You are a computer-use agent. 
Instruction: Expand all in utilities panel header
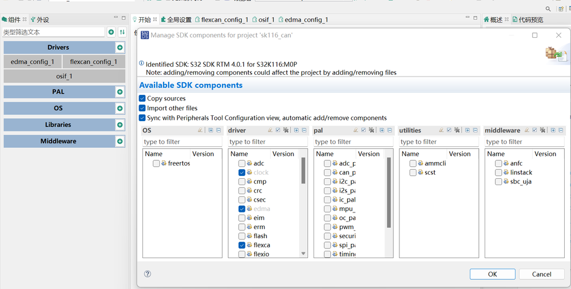coord(467,130)
